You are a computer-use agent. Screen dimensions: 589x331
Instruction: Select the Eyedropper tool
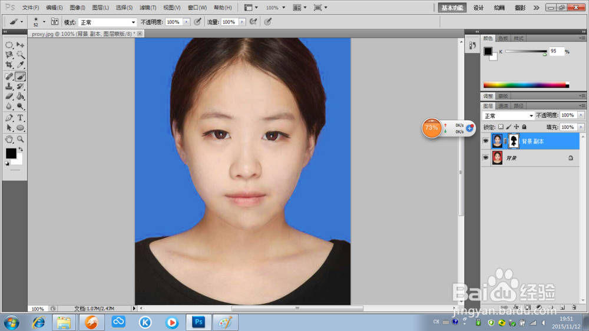click(x=20, y=65)
